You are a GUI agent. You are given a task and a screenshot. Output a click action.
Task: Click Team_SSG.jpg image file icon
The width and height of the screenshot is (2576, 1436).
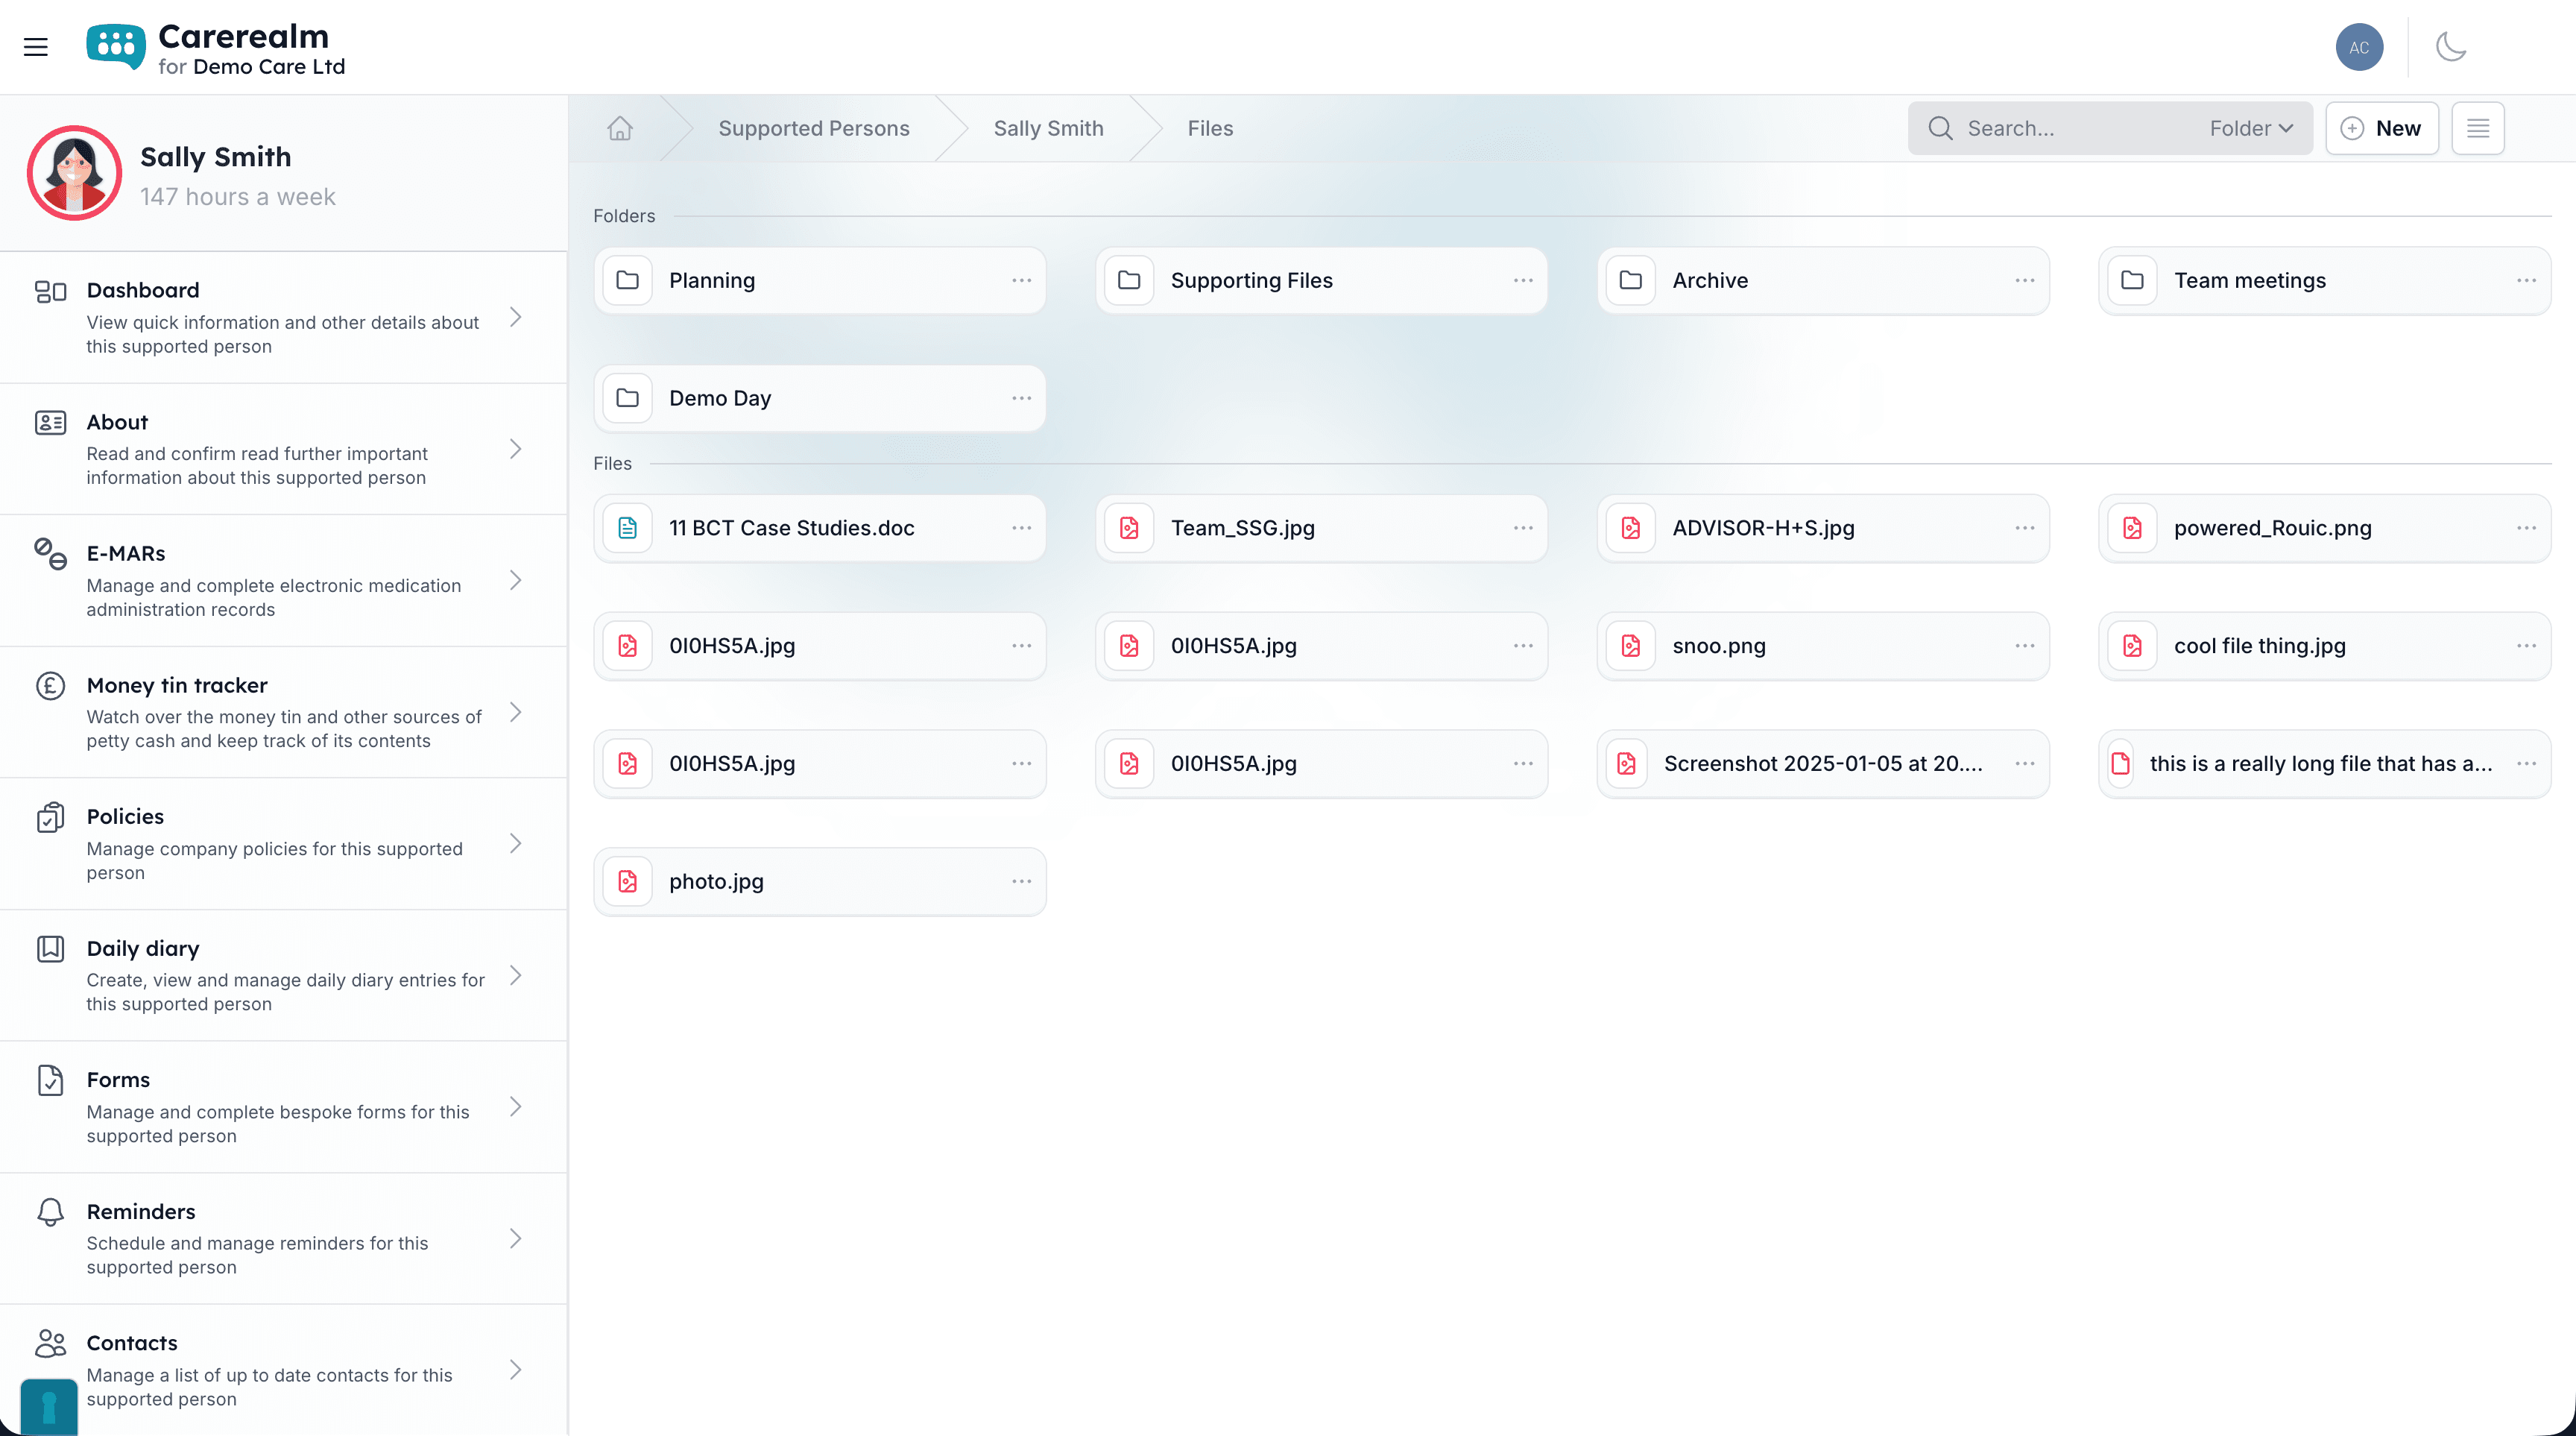1129,528
